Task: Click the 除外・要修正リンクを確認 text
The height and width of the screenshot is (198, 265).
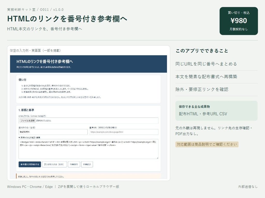Action: pos(202,89)
